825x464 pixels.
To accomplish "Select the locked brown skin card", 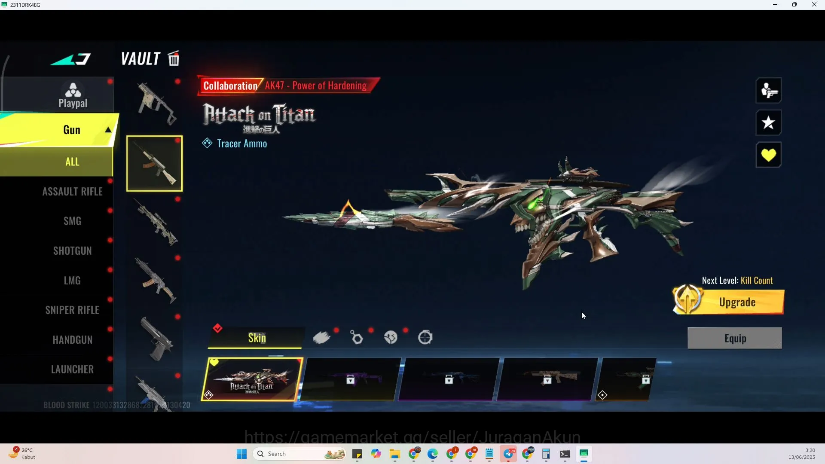I will pyautogui.click(x=547, y=379).
